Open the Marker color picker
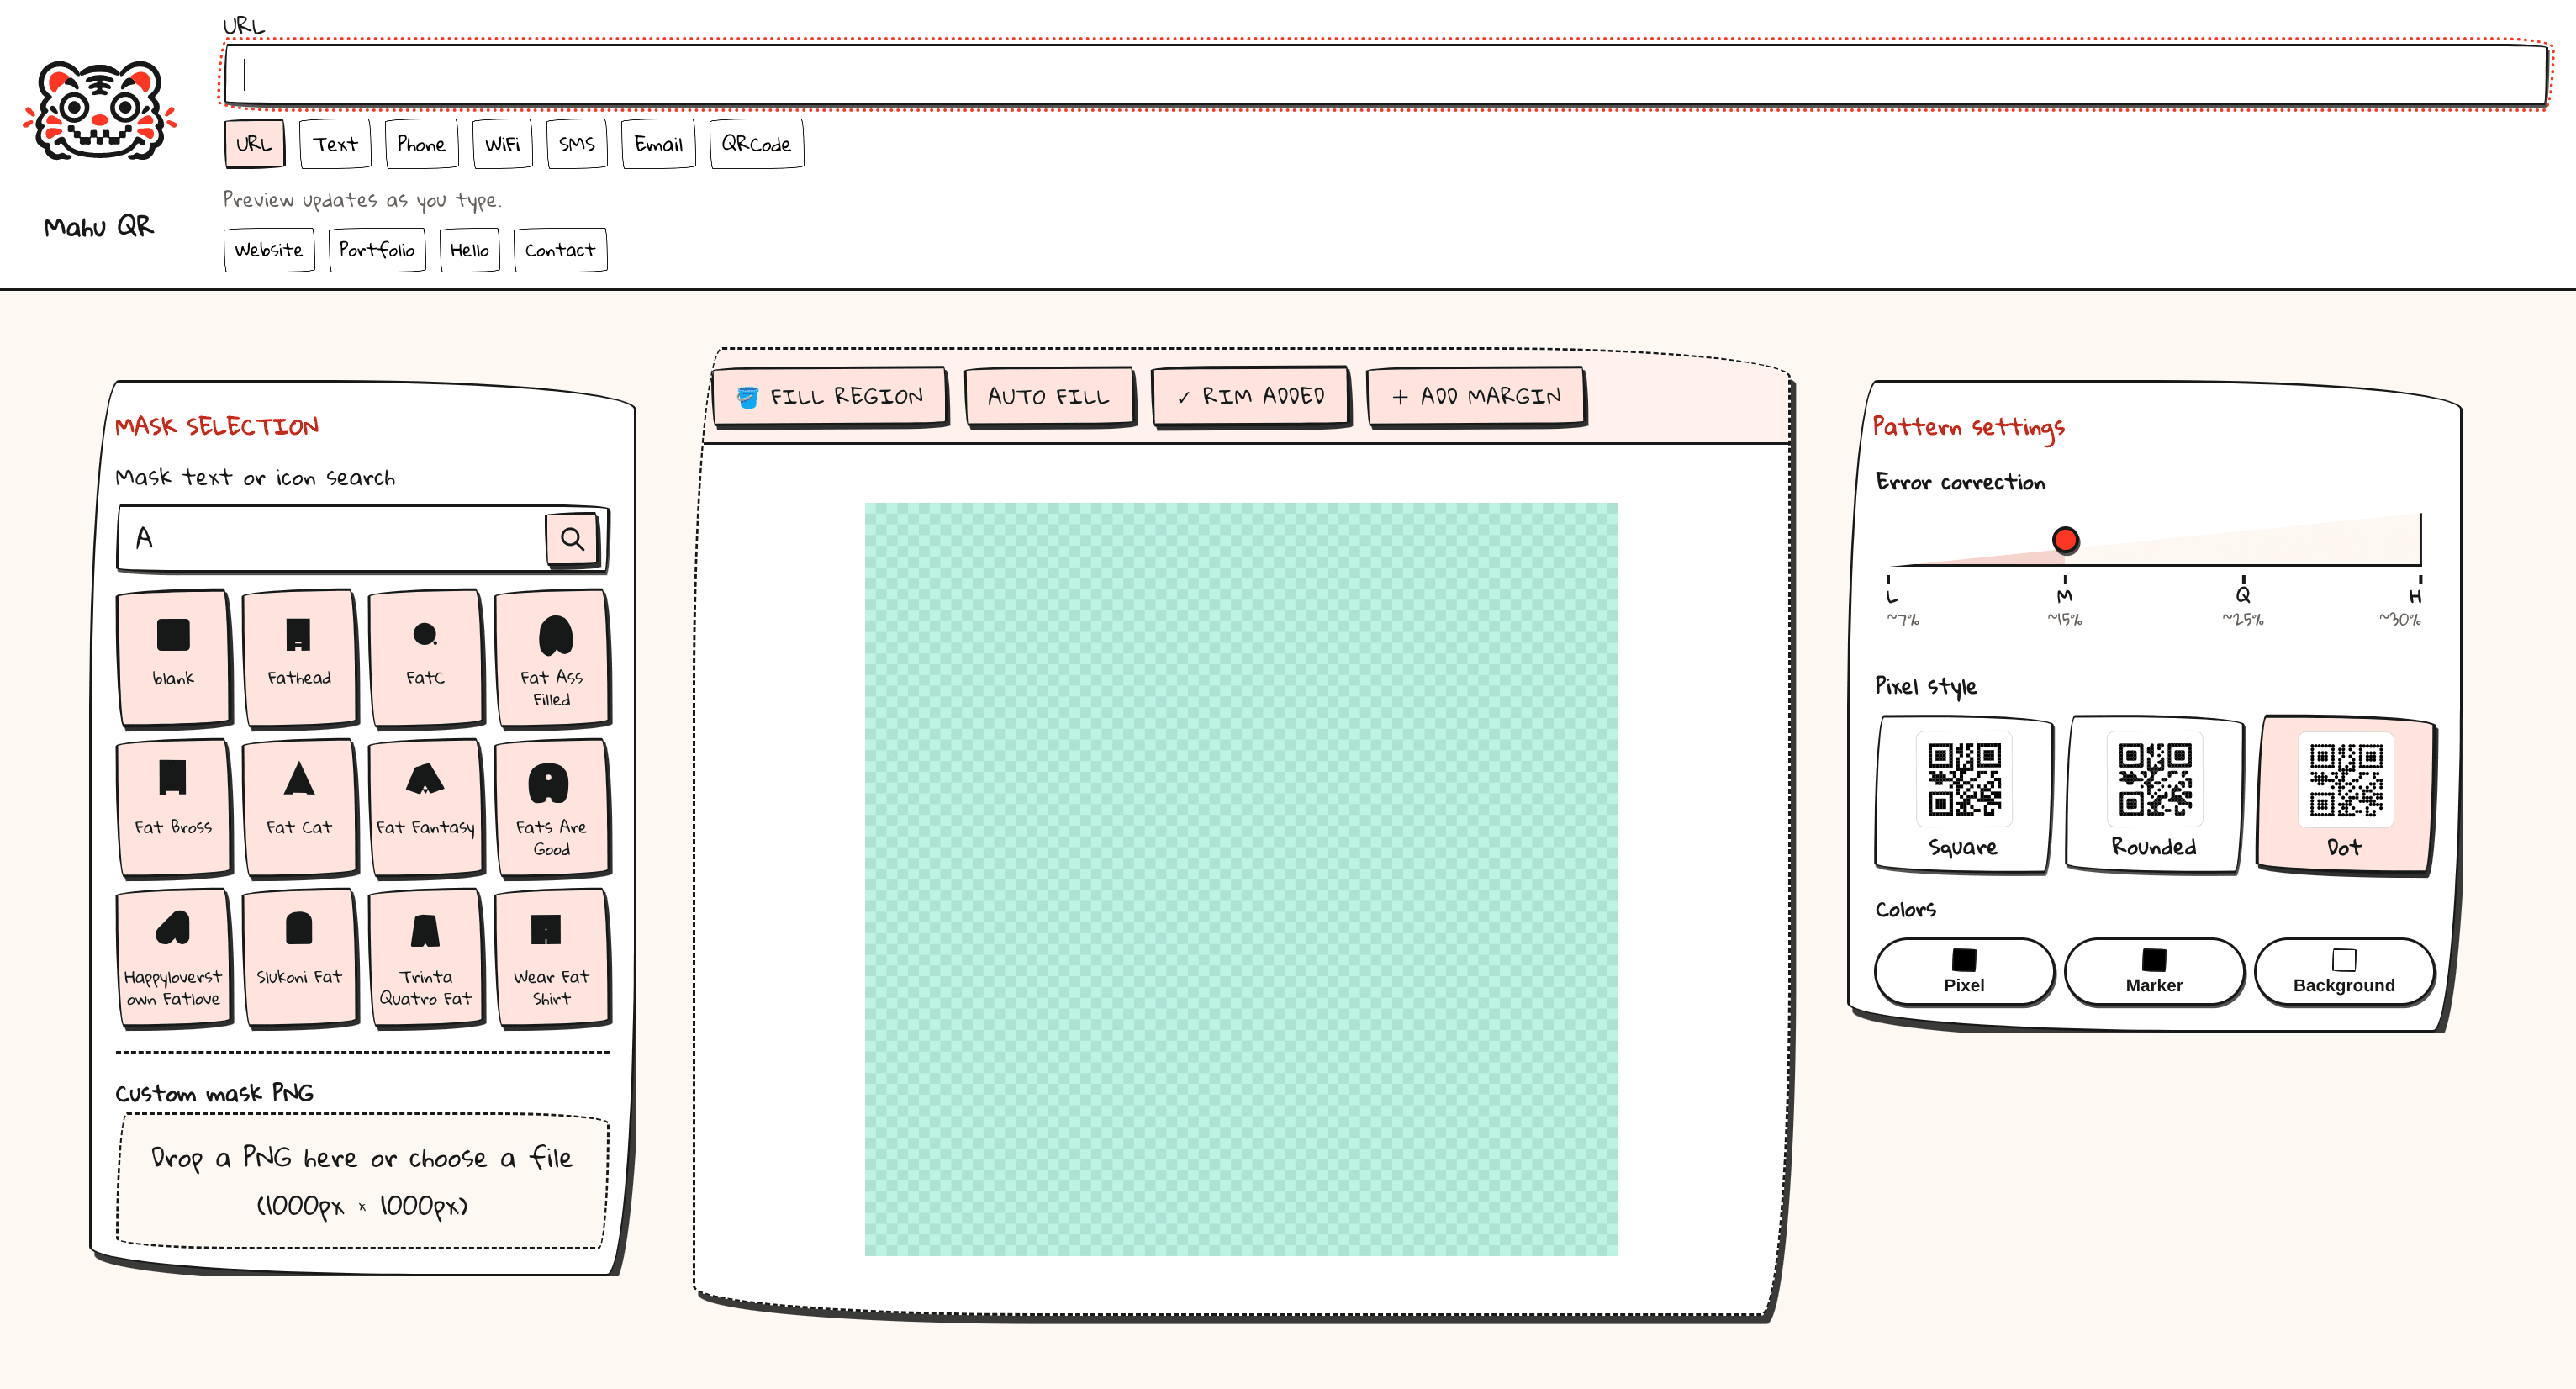 (x=2154, y=971)
